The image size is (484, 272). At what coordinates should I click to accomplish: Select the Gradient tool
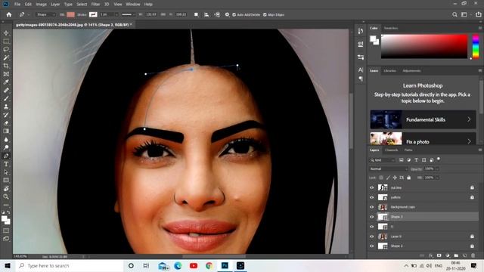6,131
